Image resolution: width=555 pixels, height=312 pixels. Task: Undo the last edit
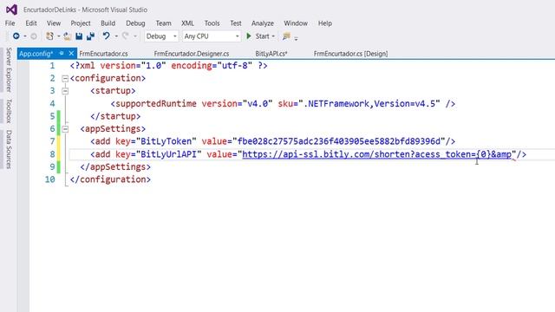pos(106,36)
